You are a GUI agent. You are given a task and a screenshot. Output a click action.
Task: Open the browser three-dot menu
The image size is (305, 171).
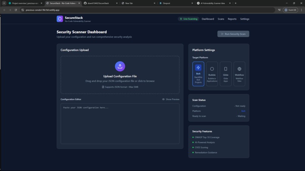pos(302,10)
